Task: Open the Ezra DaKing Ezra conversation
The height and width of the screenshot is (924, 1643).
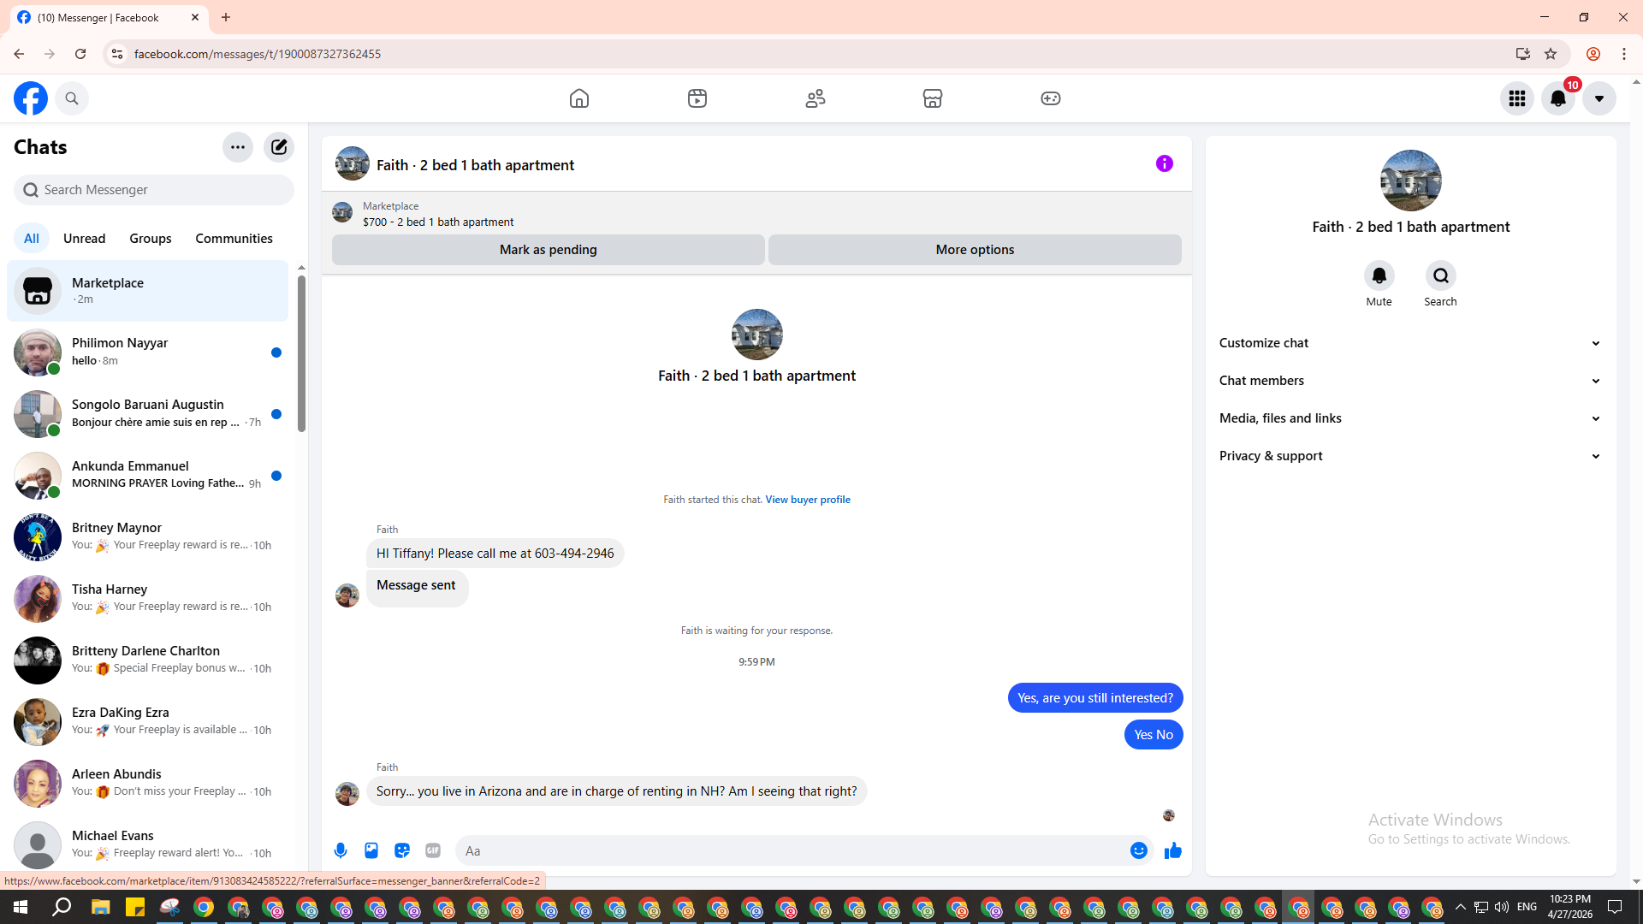Action: (x=148, y=722)
